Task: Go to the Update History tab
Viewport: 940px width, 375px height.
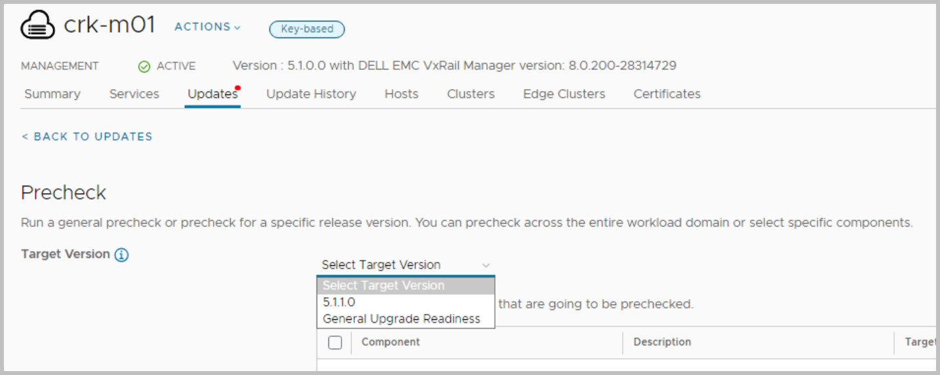Action: coord(311,94)
